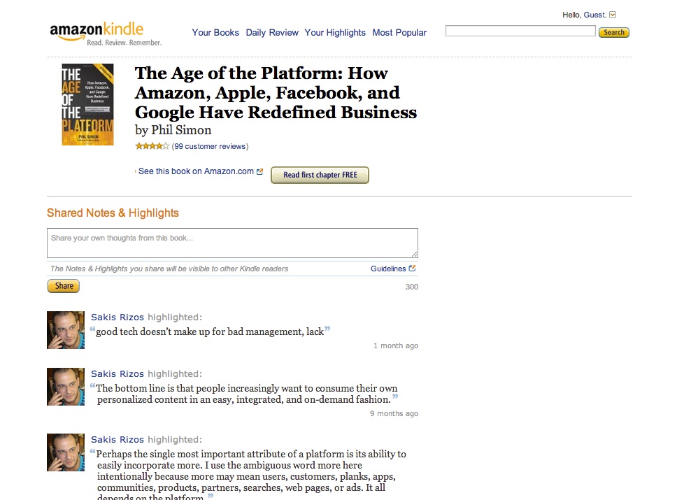Viewport: 677px width, 500px height.
Task: Click Read first chapter FREE button
Action: 320,175
